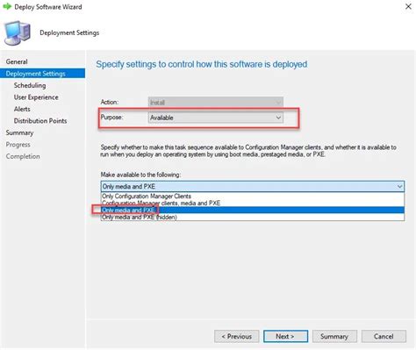Click the Completion step in sidebar

[23, 156]
